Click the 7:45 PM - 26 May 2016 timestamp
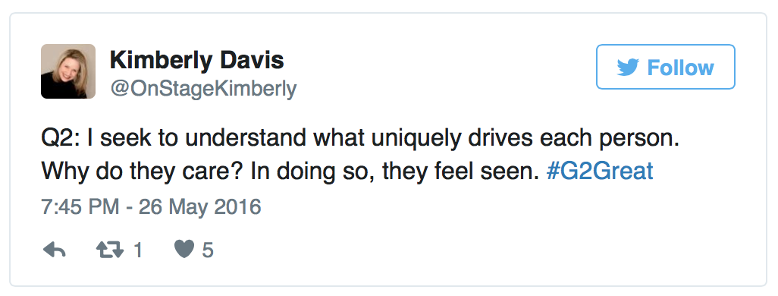 point(151,206)
